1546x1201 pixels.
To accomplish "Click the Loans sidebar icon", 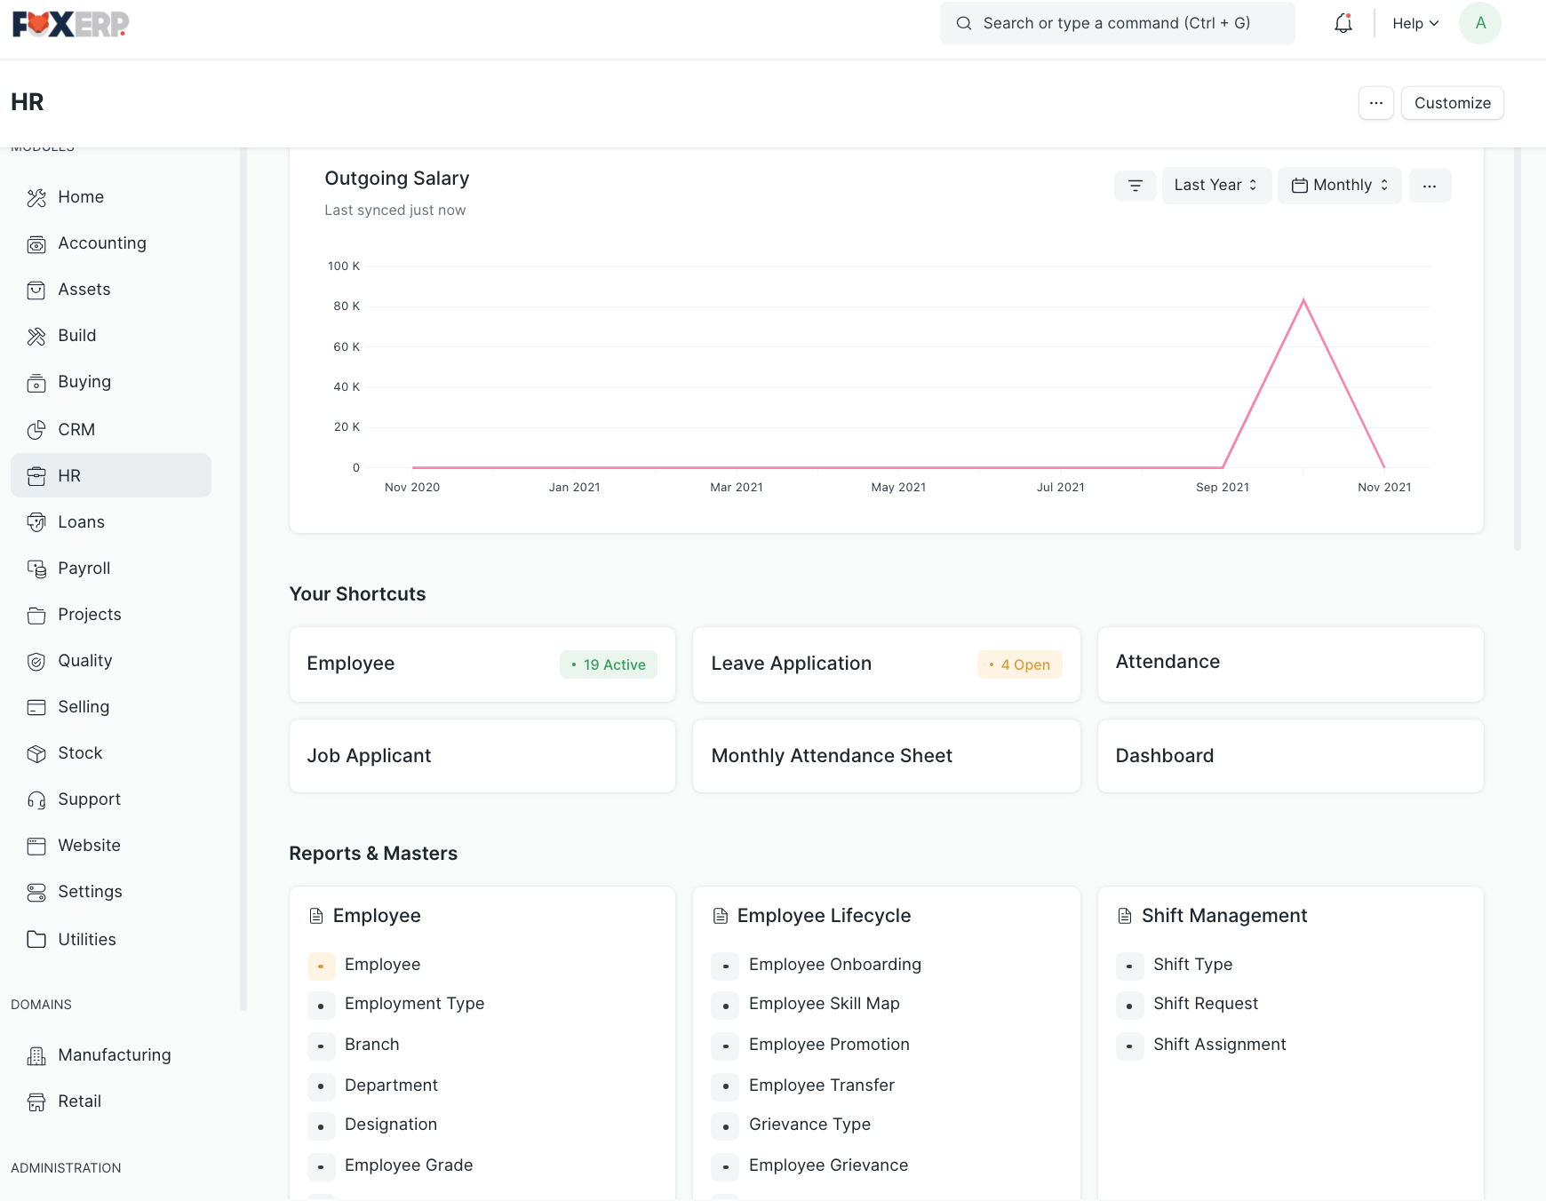I will click(36, 522).
